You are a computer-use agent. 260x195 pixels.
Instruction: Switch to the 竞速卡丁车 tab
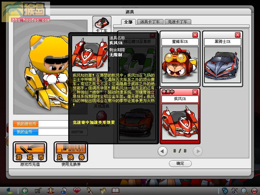click(x=177, y=22)
